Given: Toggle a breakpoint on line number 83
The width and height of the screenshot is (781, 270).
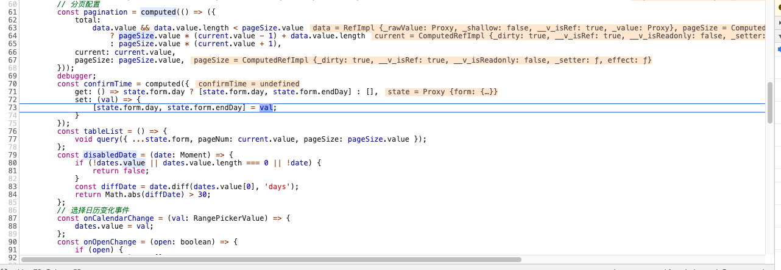Looking at the screenshot, I should pyautogui.click(x=12, y=186).
